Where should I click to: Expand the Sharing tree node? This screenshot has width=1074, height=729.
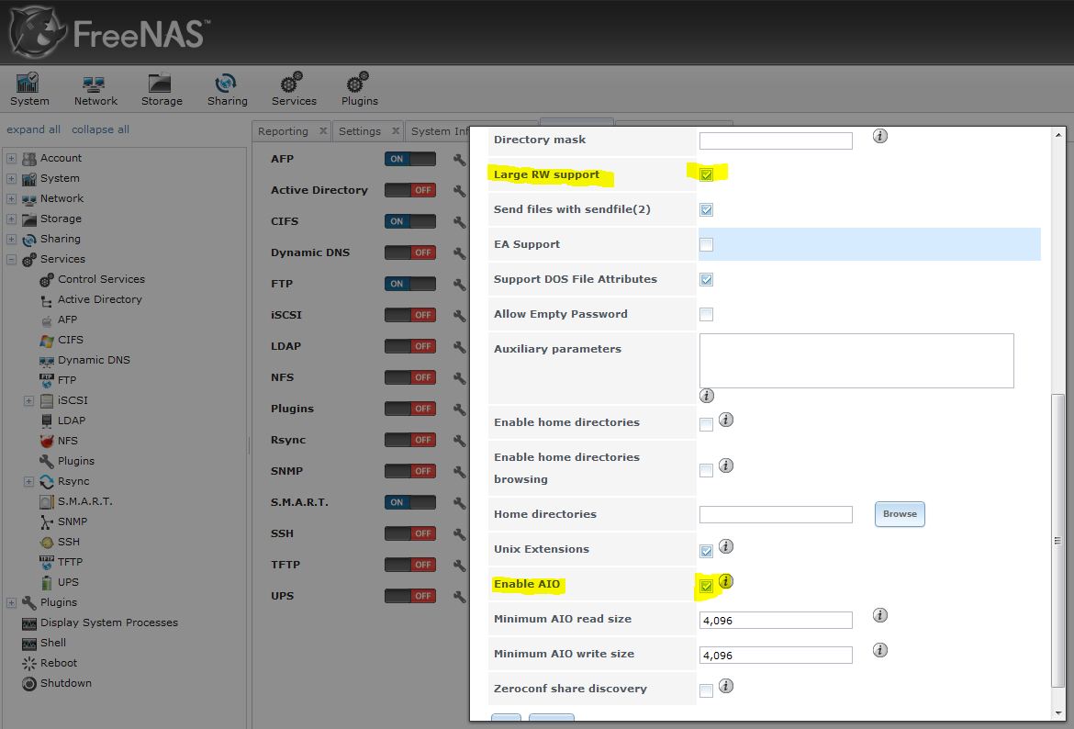coord(11,239)
